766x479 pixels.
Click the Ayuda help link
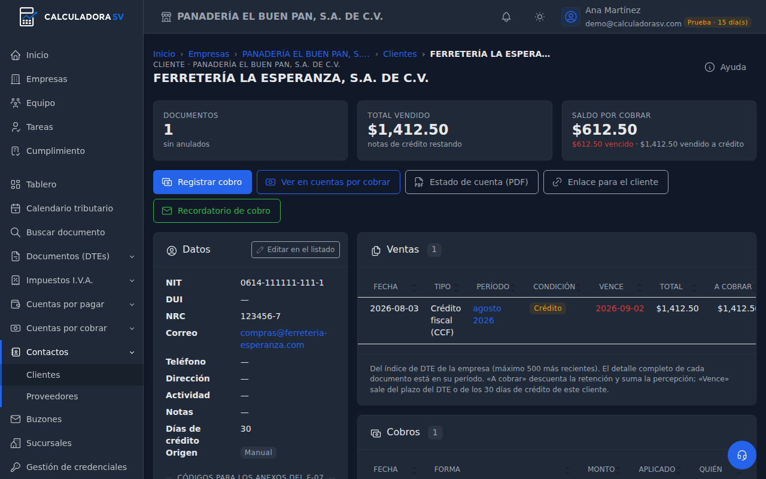[x=725, y=67]
